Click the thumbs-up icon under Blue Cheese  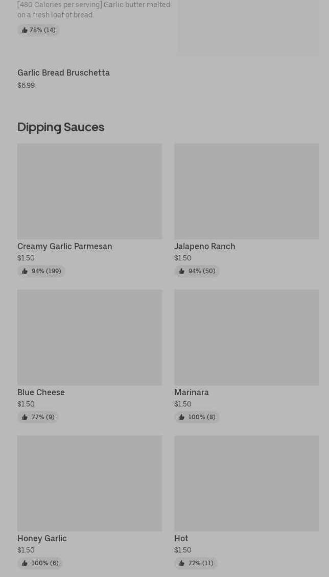25,417
